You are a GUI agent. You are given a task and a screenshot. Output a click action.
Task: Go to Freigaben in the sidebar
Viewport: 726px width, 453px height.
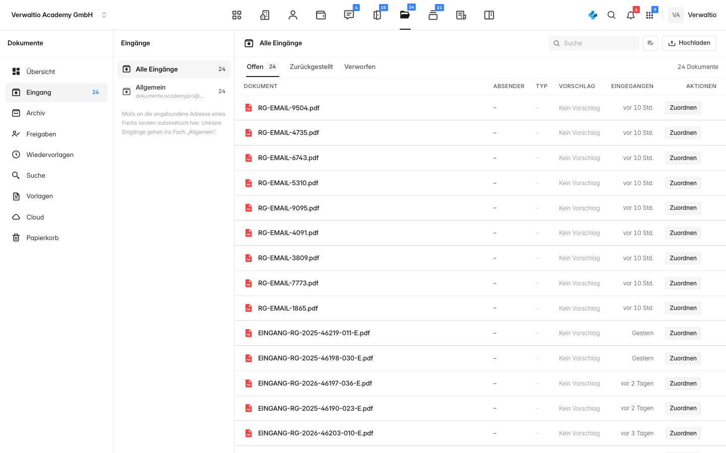(x=56, y=134)
